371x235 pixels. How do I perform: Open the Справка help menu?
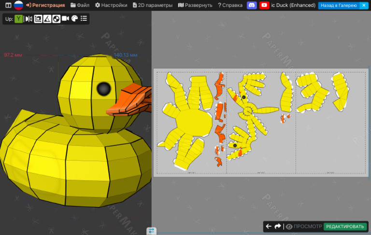click(230, 5)
